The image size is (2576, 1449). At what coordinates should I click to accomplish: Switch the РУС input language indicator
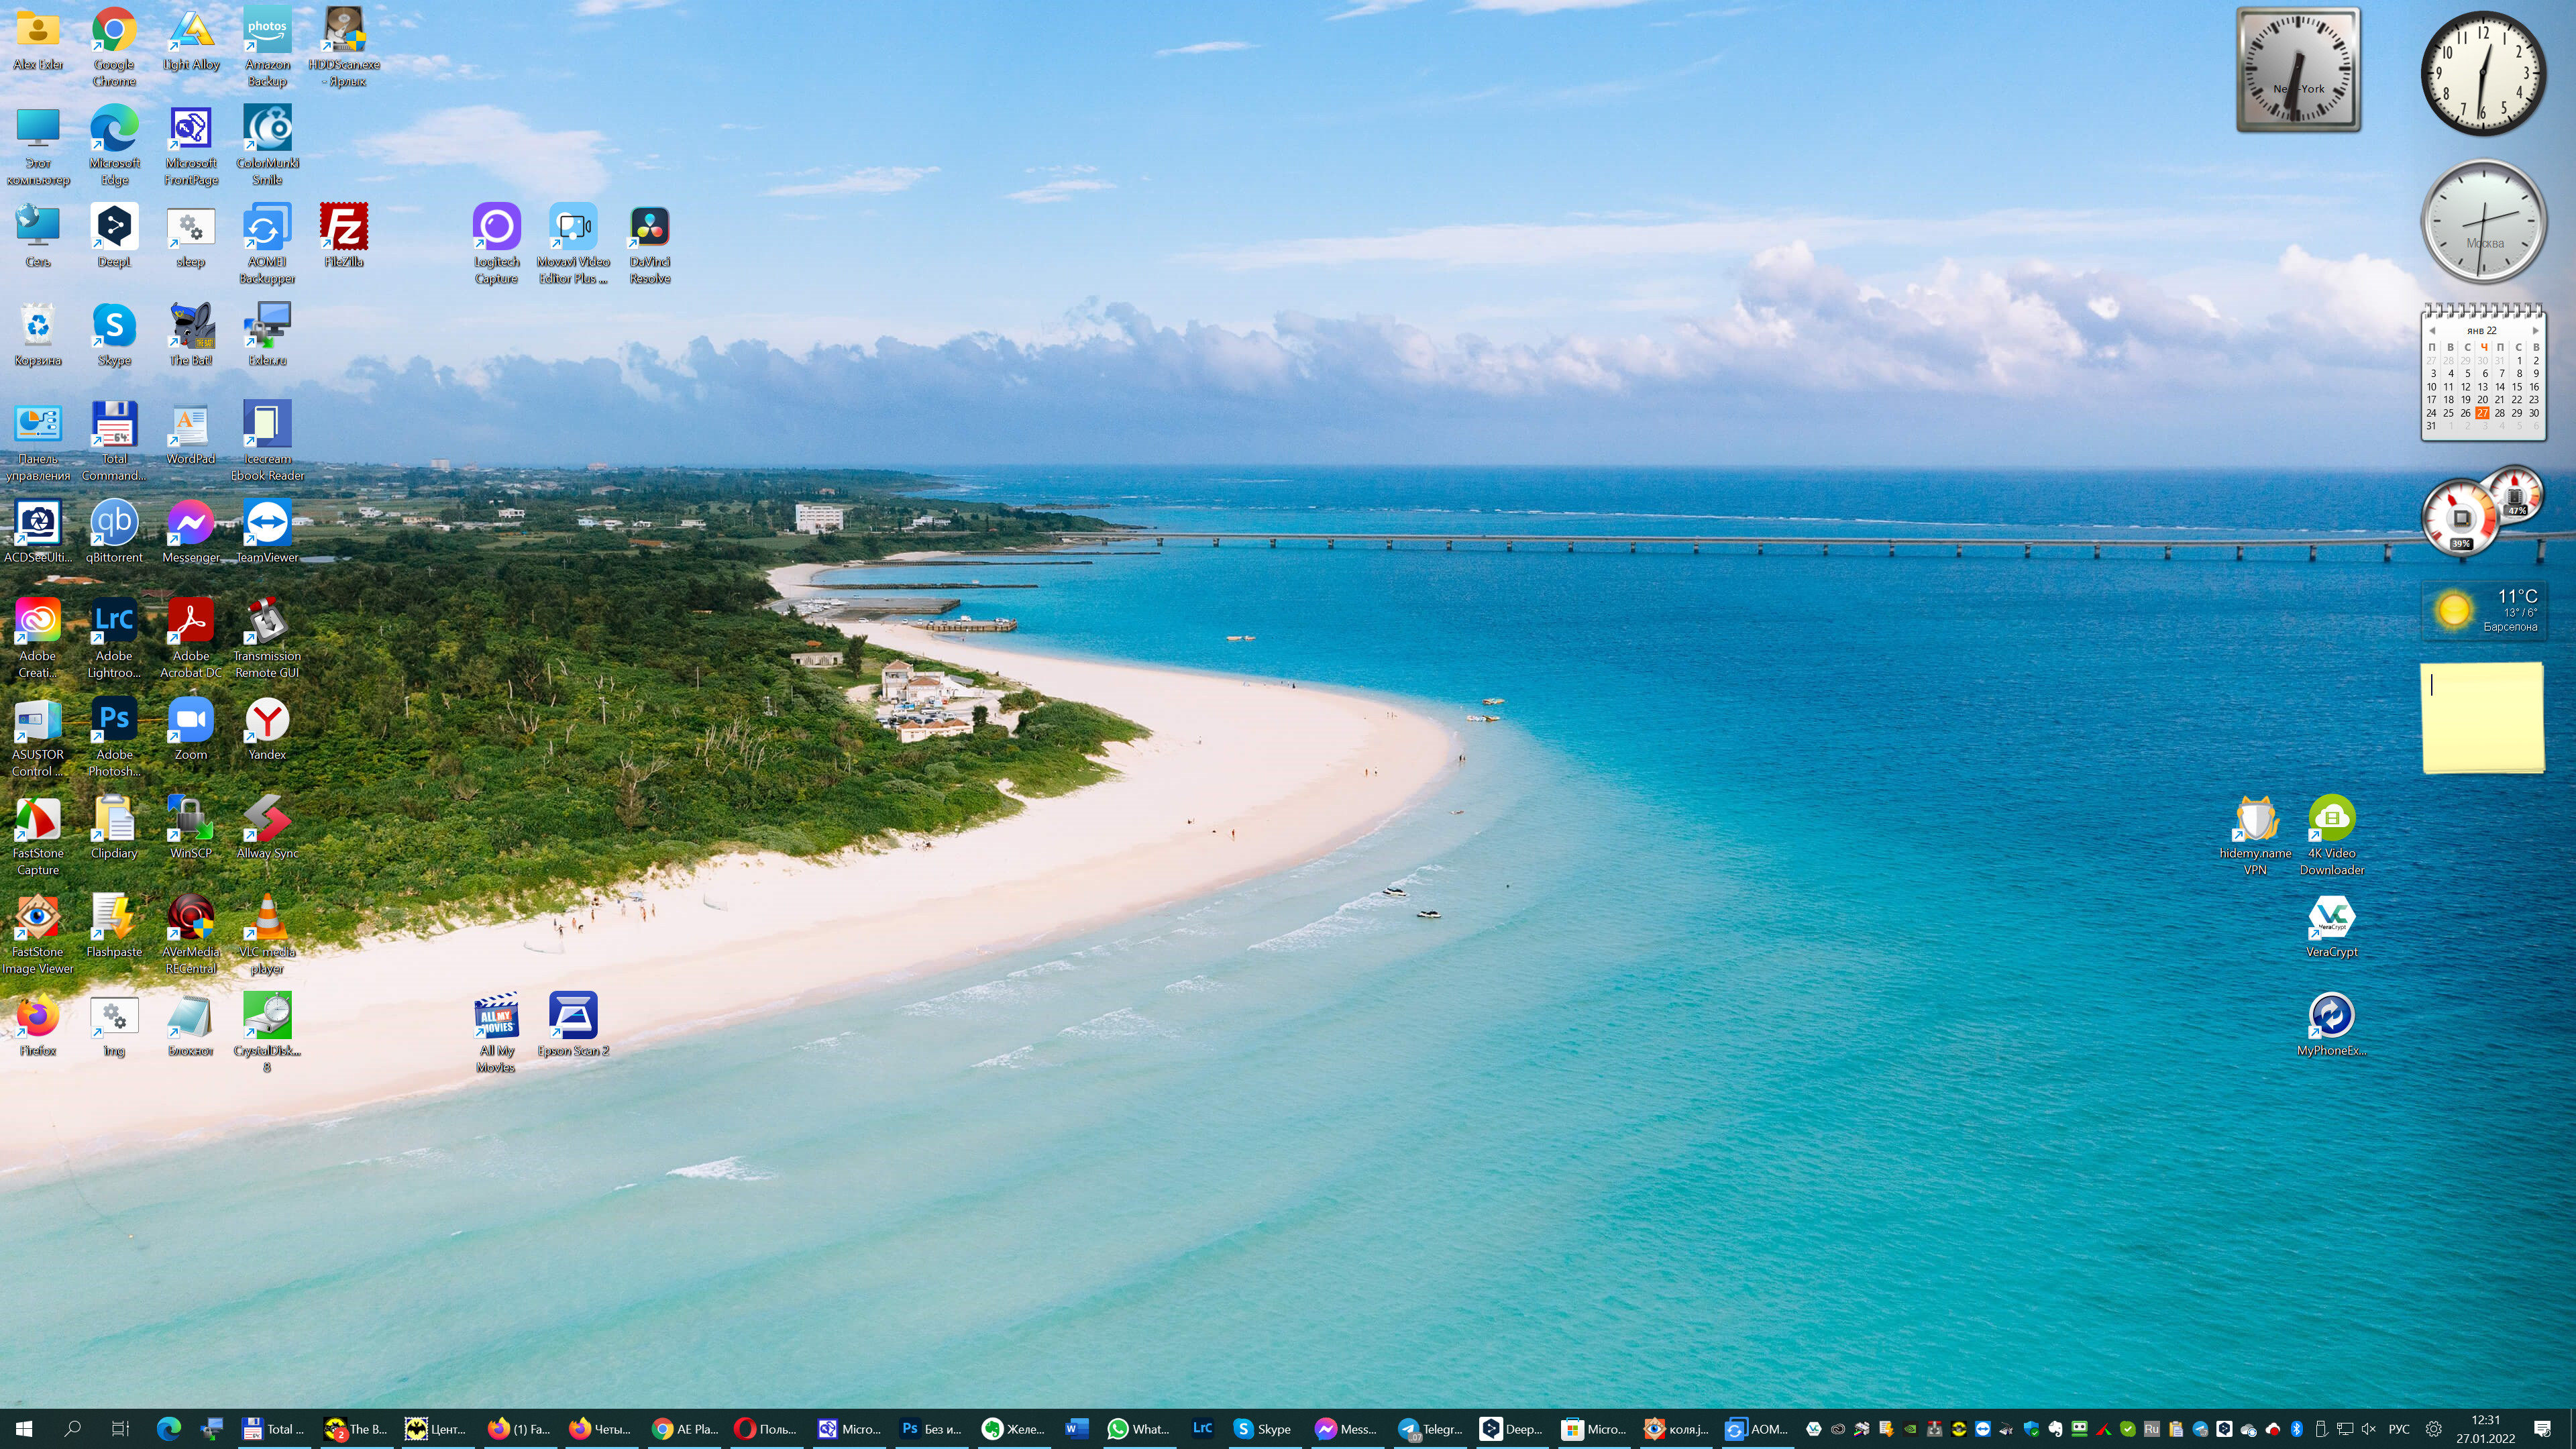pos(2399,1429)
